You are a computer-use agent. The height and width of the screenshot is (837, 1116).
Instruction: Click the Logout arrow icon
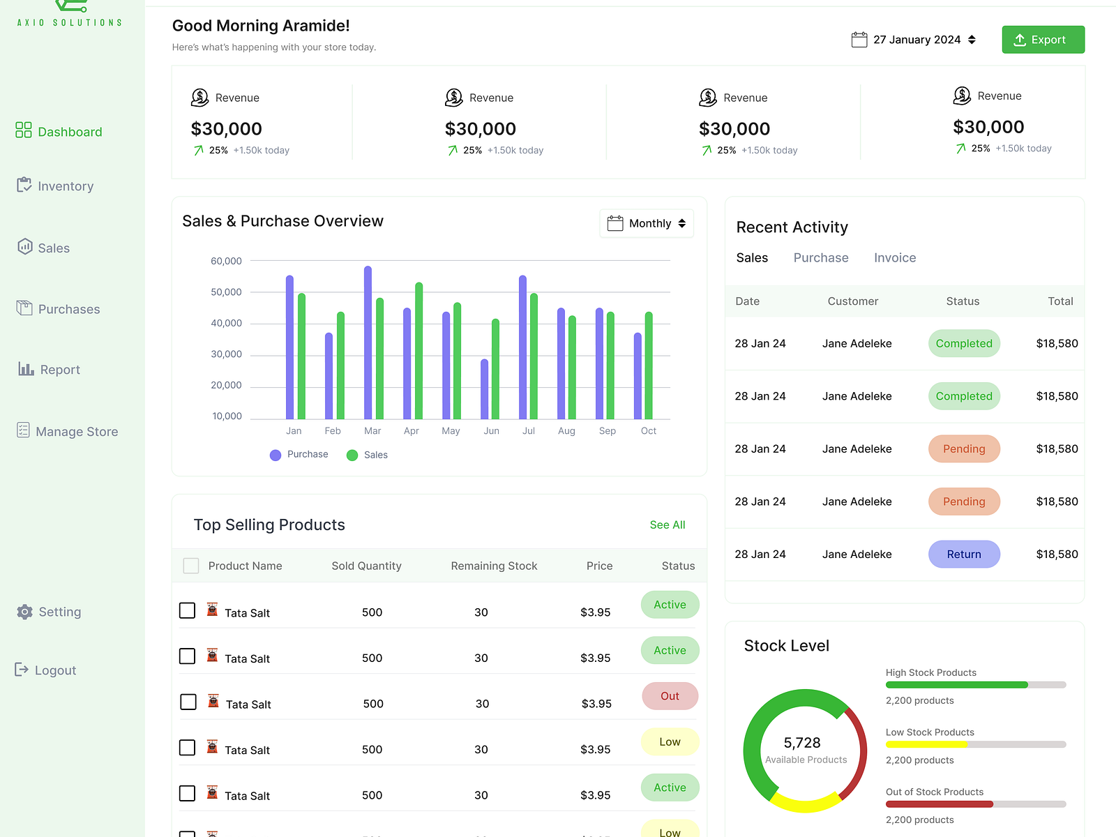point(22,670)
